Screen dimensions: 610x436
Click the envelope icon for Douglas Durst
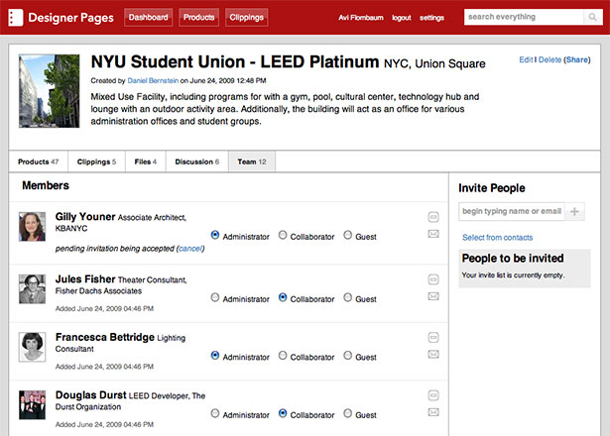point(433,412)
